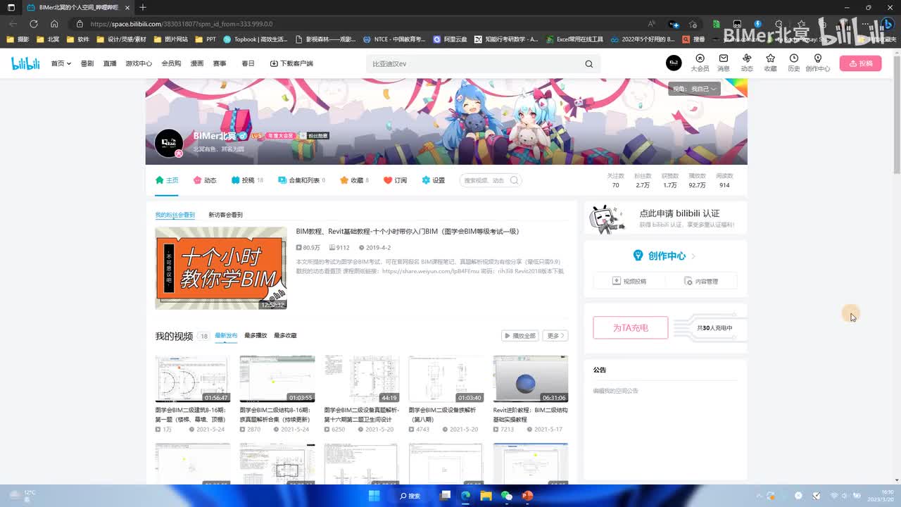Sort videos by 最多收藏
Viewport: 901px width, 507px height.
[285, 336]
